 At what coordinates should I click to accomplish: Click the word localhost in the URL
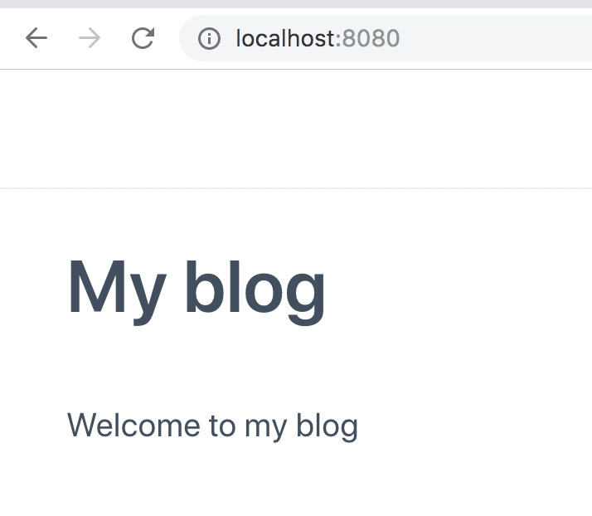click(x=285, y=38)
